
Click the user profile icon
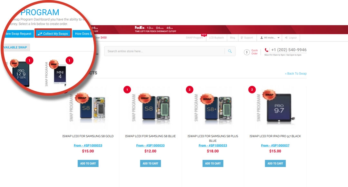pos(261,38)
